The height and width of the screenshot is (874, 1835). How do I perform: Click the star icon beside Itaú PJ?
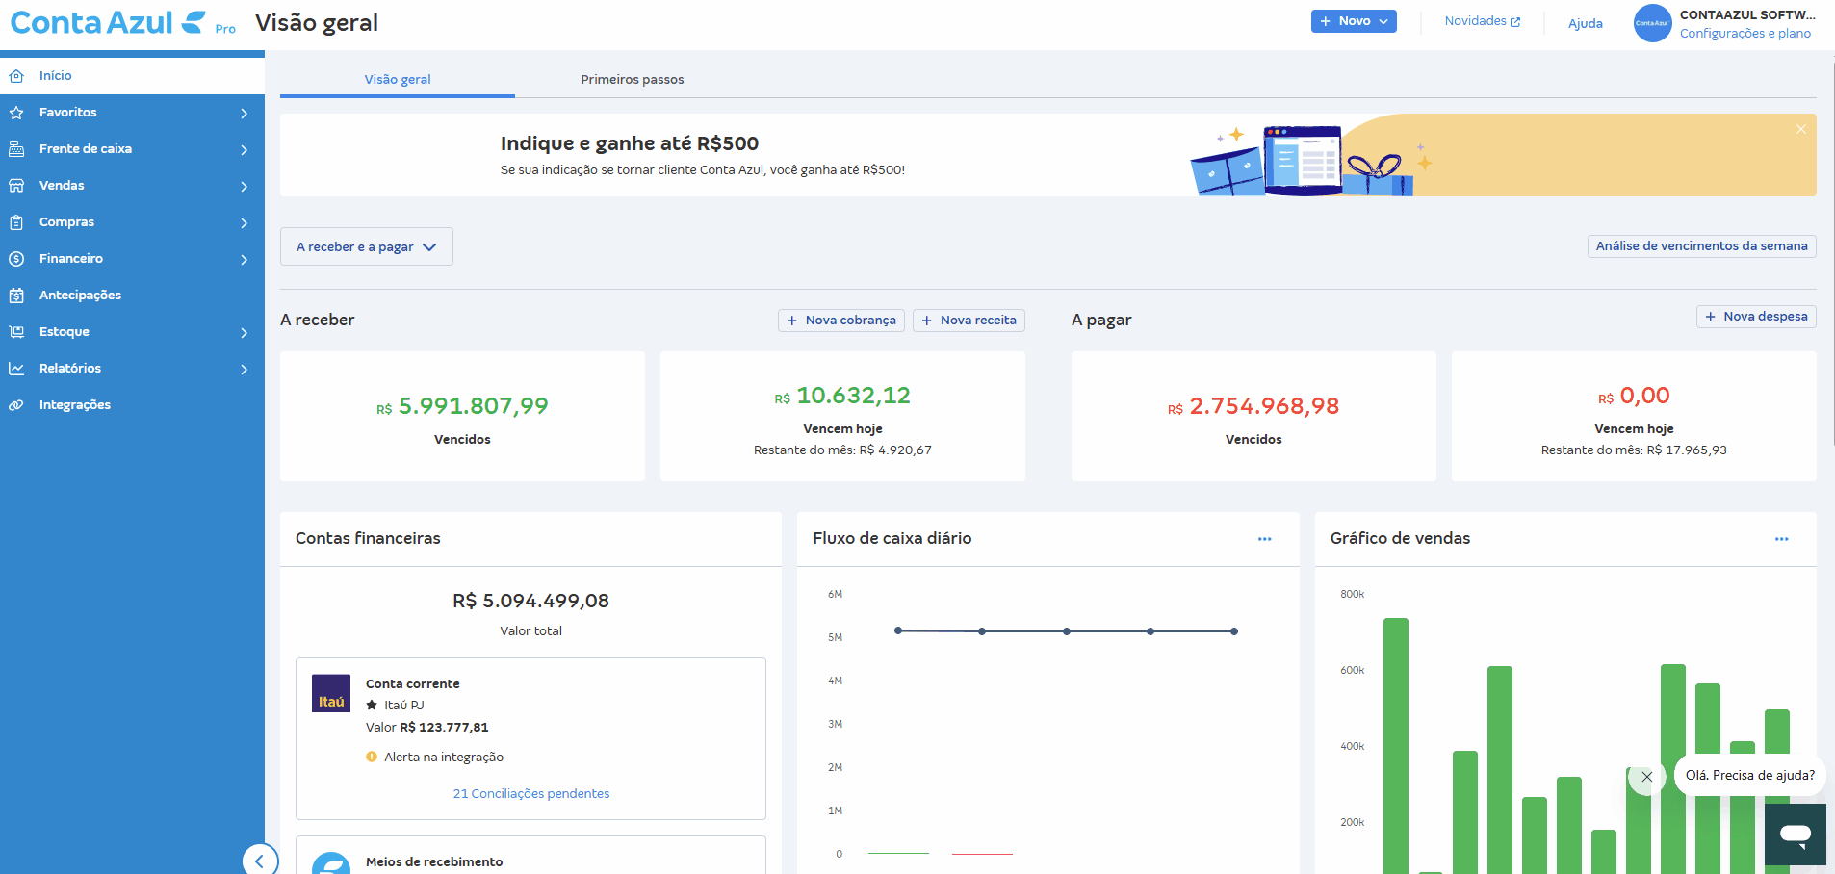[372, 705]
